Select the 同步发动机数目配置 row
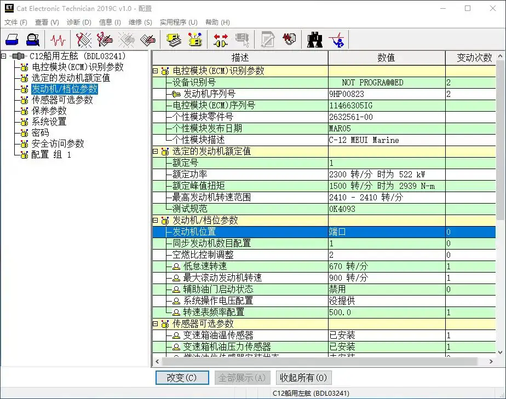Image resolution: width=506 pixels, height=399 pixels. pyautogui.click(x=324, y=244)
